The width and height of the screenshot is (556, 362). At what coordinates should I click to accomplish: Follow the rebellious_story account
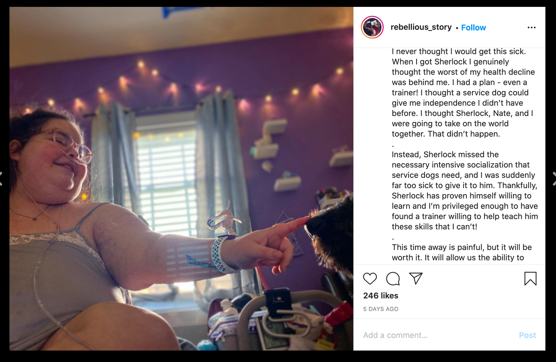(x=473, y=27)
